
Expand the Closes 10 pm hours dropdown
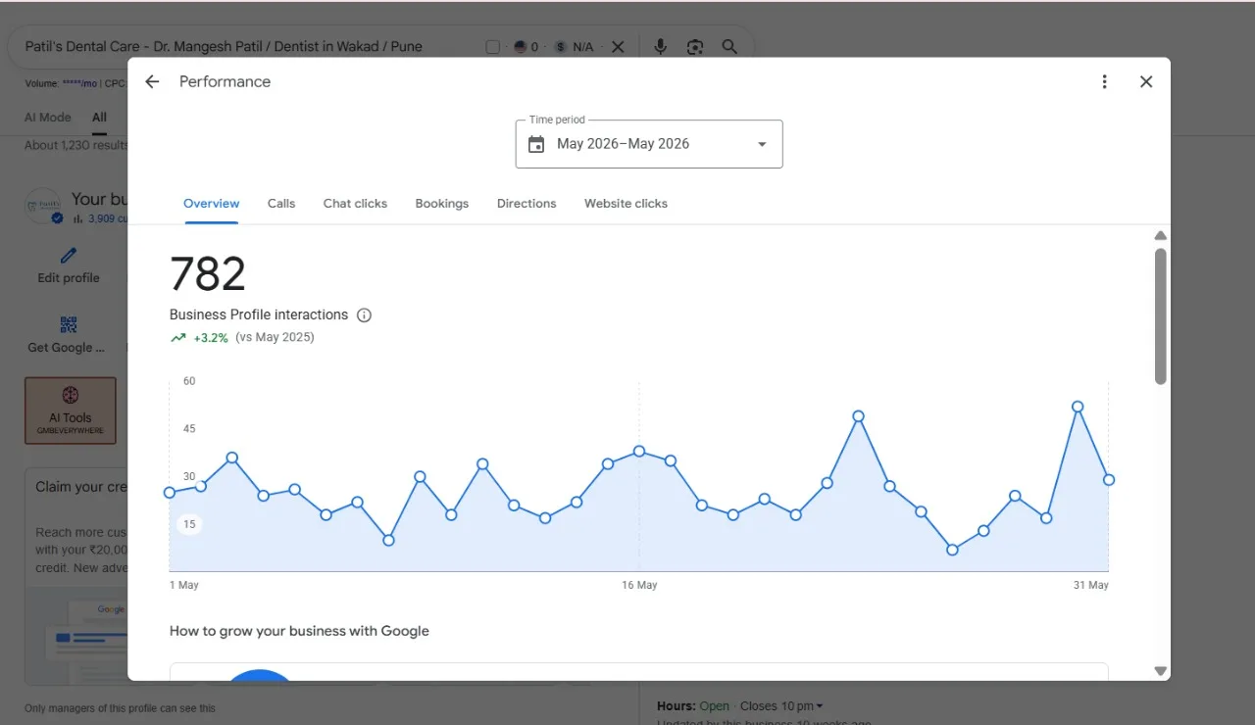tap(781, 706)
